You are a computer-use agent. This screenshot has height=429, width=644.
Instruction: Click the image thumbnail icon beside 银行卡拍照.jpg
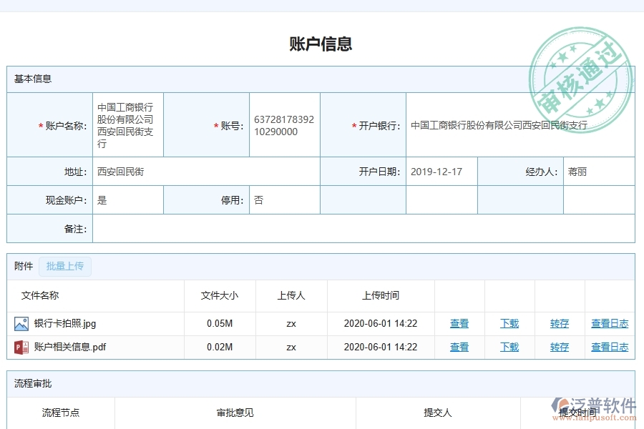[x=21, y=323]
